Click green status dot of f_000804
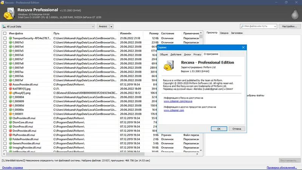 click(11, 97)
